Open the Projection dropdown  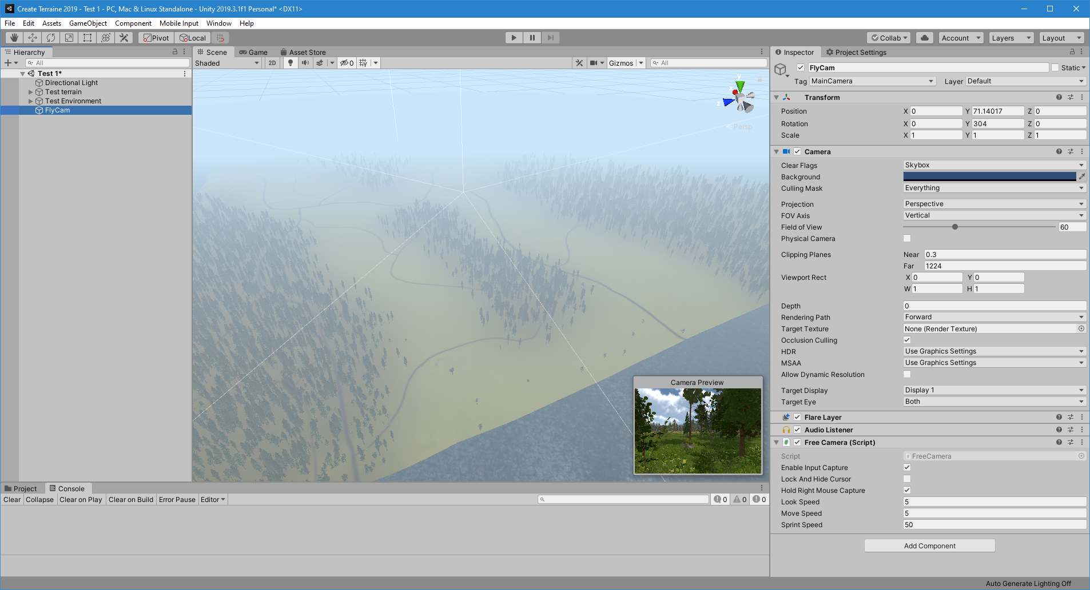[x=994, y=204]
